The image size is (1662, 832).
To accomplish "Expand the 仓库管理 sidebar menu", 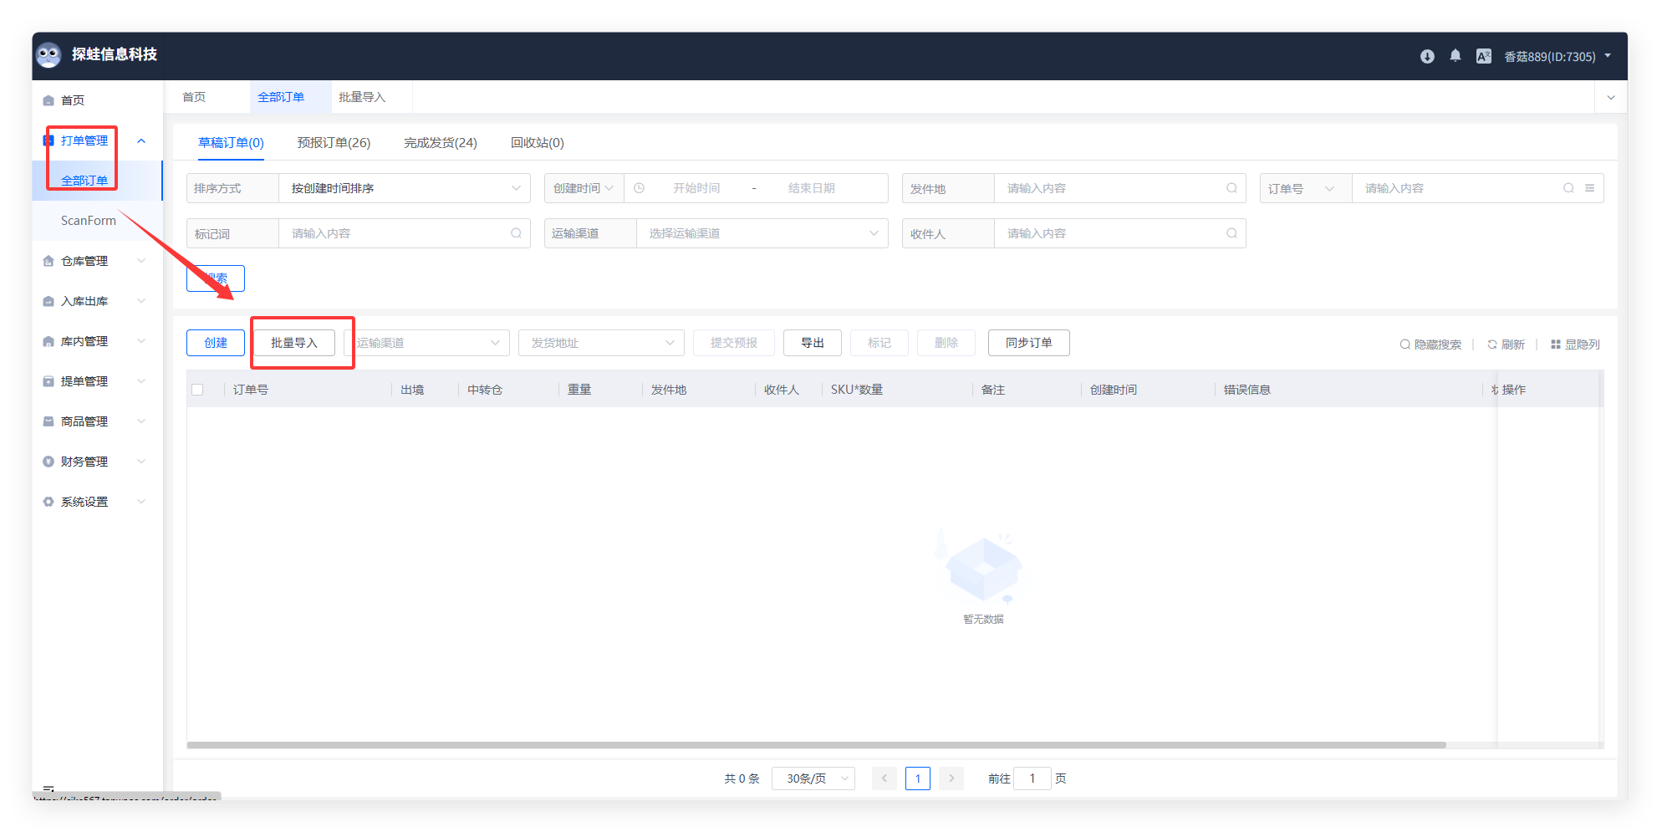I will tap(94, 261).
